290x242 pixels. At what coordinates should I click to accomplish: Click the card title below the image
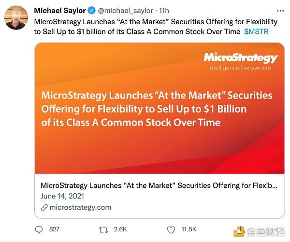point(159,185)
